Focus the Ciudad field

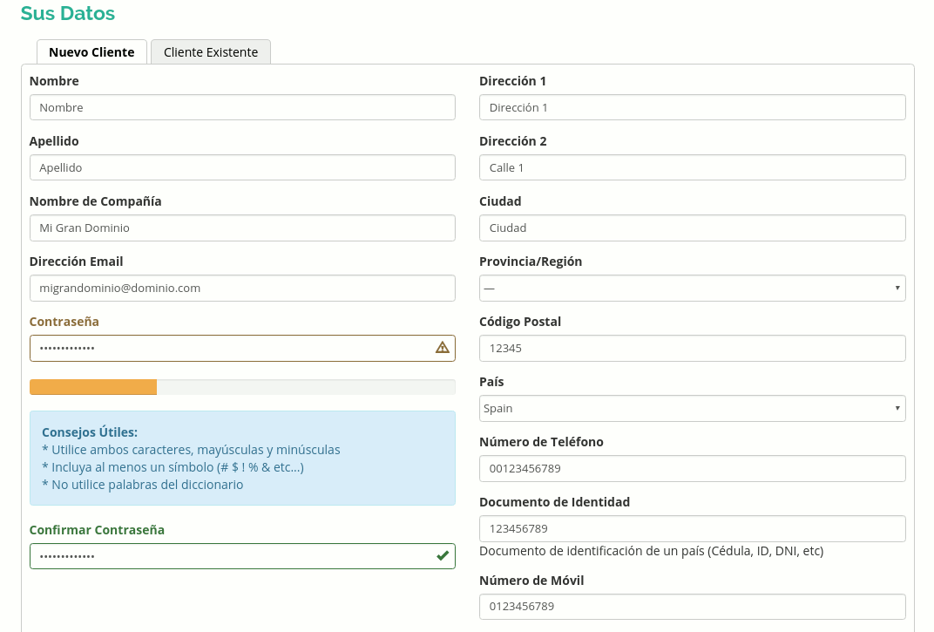pos(692,228)
